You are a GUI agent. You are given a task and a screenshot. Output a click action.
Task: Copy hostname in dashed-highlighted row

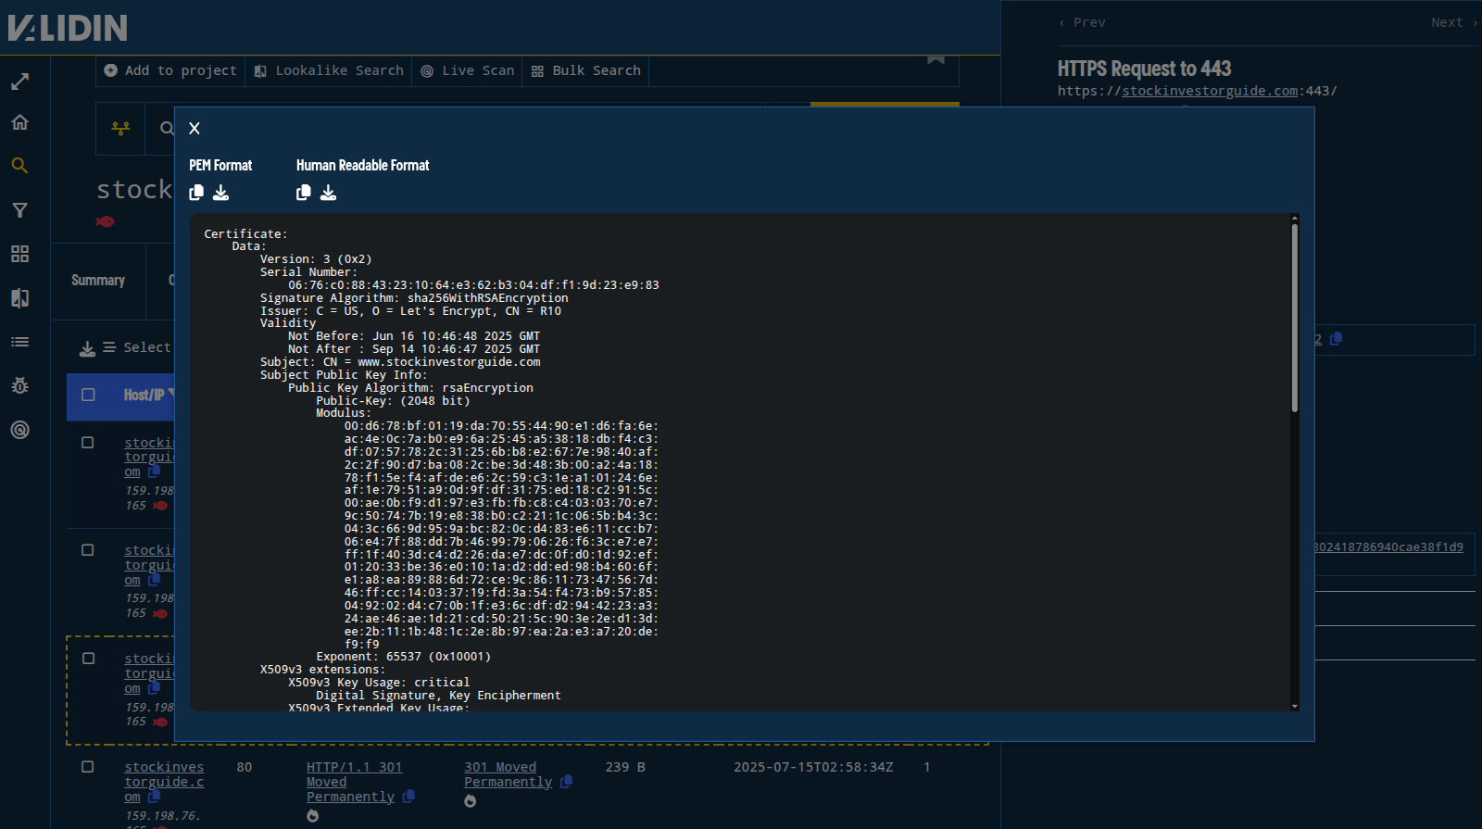pyautogui.click(x=154, y=688)
